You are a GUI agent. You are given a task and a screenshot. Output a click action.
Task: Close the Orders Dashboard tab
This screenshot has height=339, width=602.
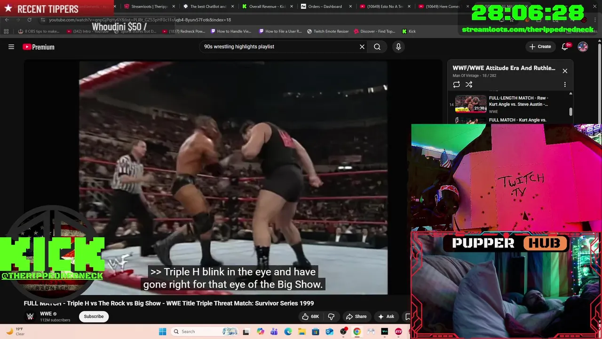[350, 7]
